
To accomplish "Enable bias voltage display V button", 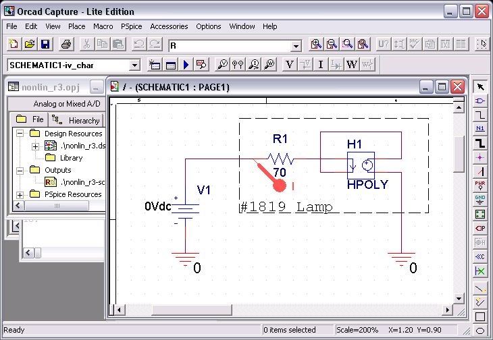I will pos(290,65).
